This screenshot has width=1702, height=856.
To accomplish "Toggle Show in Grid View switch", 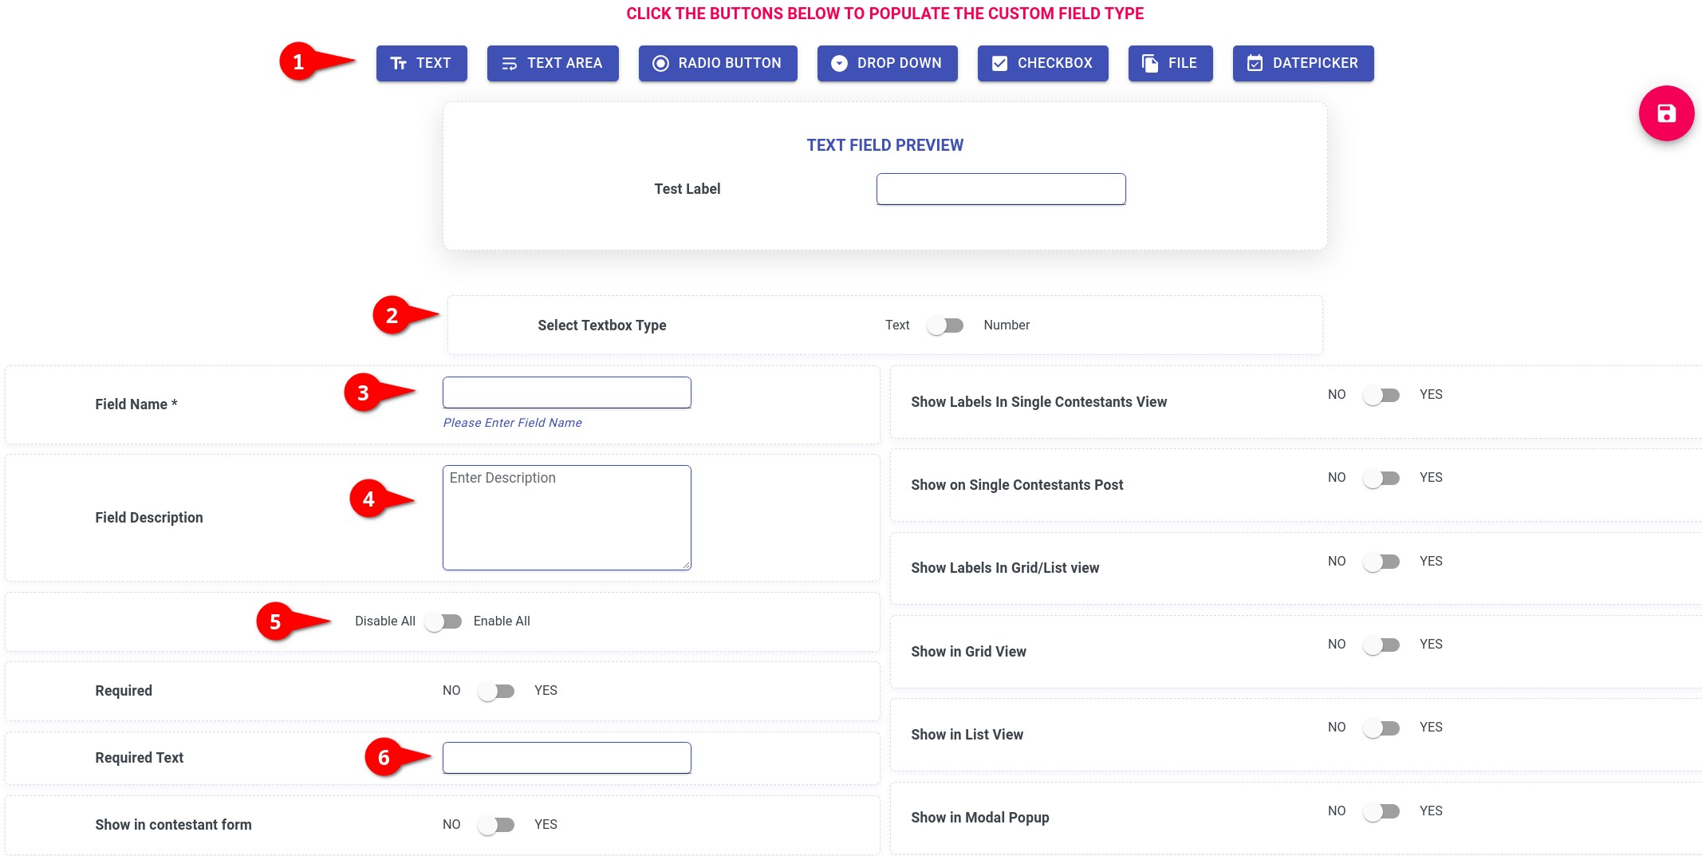I will coord(1381,645).
